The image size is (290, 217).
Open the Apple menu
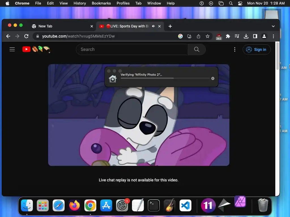coord(7,3)
